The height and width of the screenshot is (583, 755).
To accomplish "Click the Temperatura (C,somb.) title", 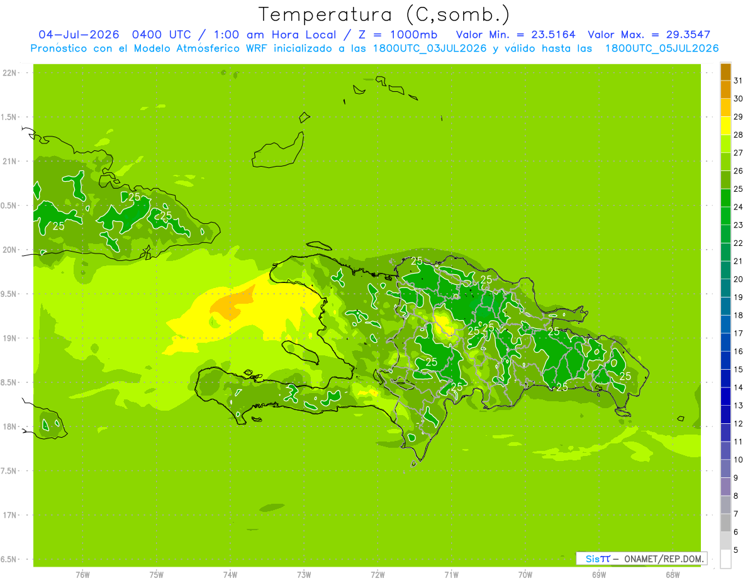I will [x=384, y=14].
